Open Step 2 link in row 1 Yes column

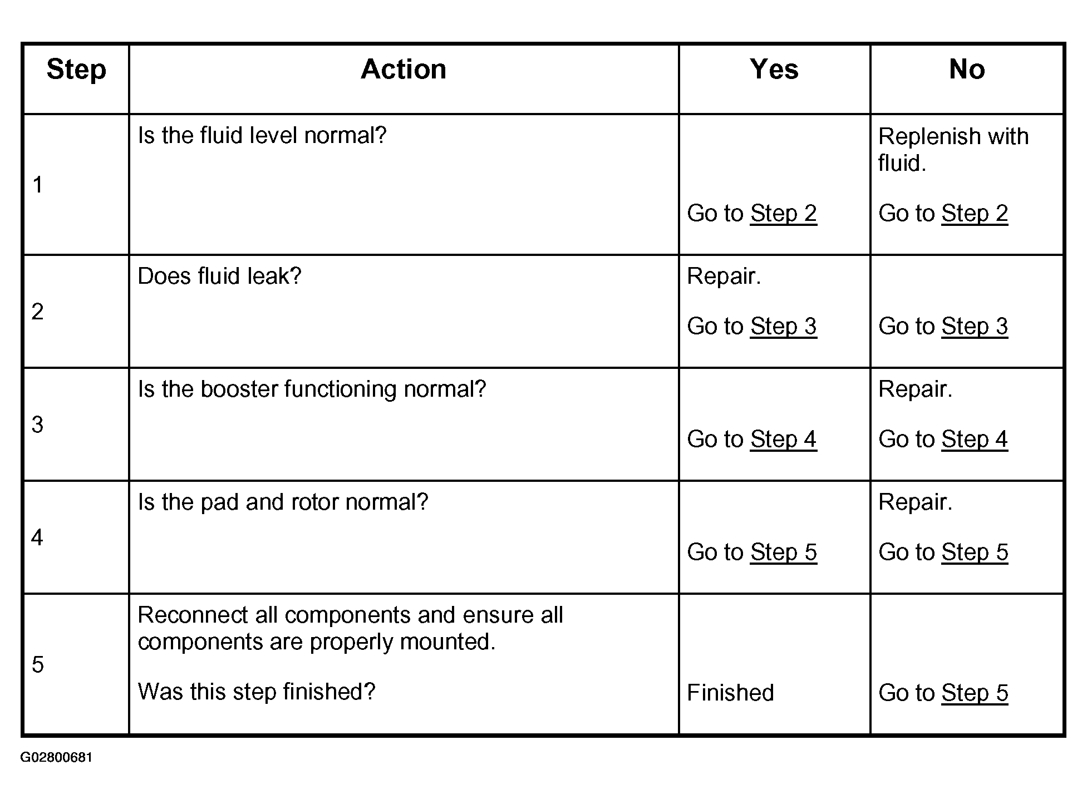(783, 214)
